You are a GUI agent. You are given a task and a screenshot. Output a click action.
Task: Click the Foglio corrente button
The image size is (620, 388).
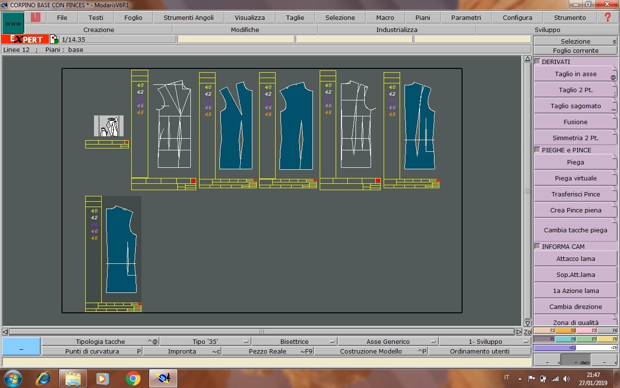pyautogui.click(x=575, y=50)
